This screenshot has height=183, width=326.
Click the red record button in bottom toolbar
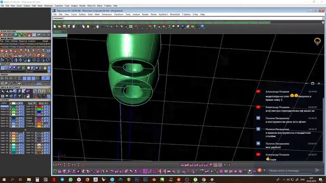coord(259,170)
